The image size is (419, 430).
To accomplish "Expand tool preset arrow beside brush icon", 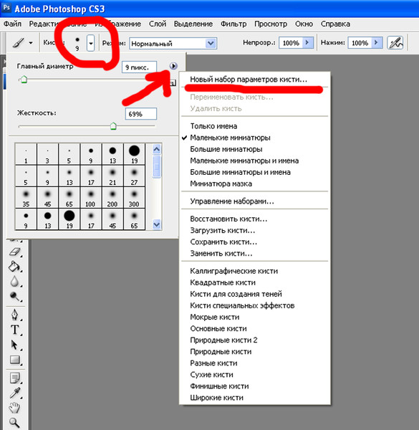I will (31, 43).
